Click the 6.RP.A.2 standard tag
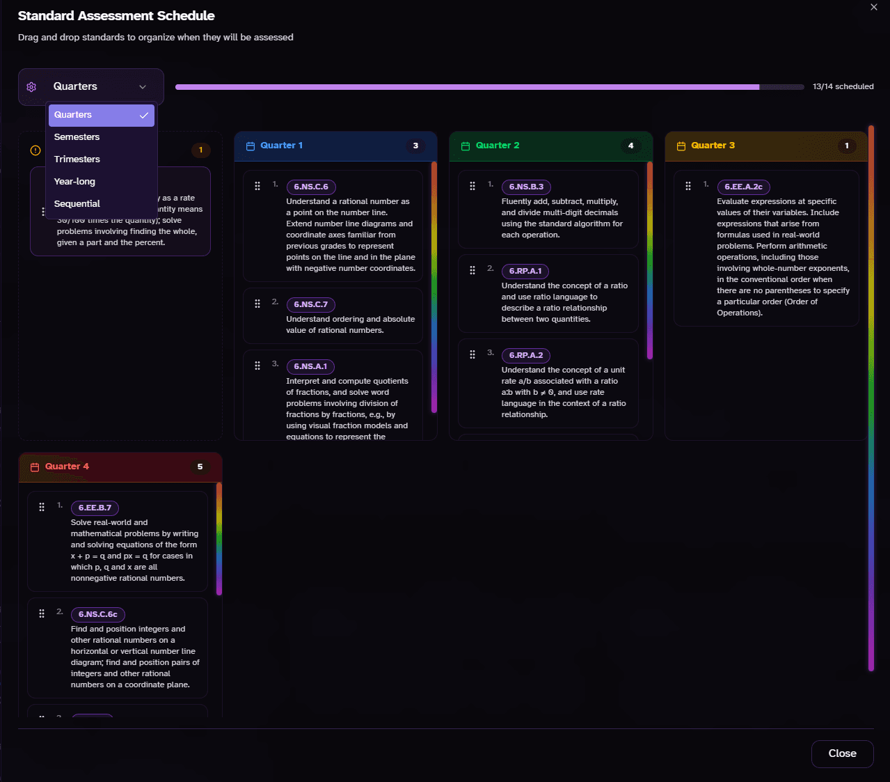The width and height of the screenshot is (890, 782). (526, 355)
